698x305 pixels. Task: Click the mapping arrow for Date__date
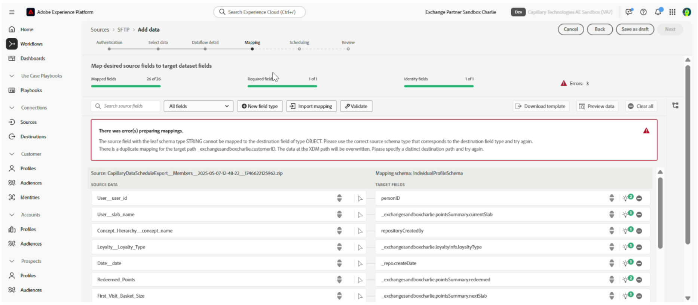[360, 264]
